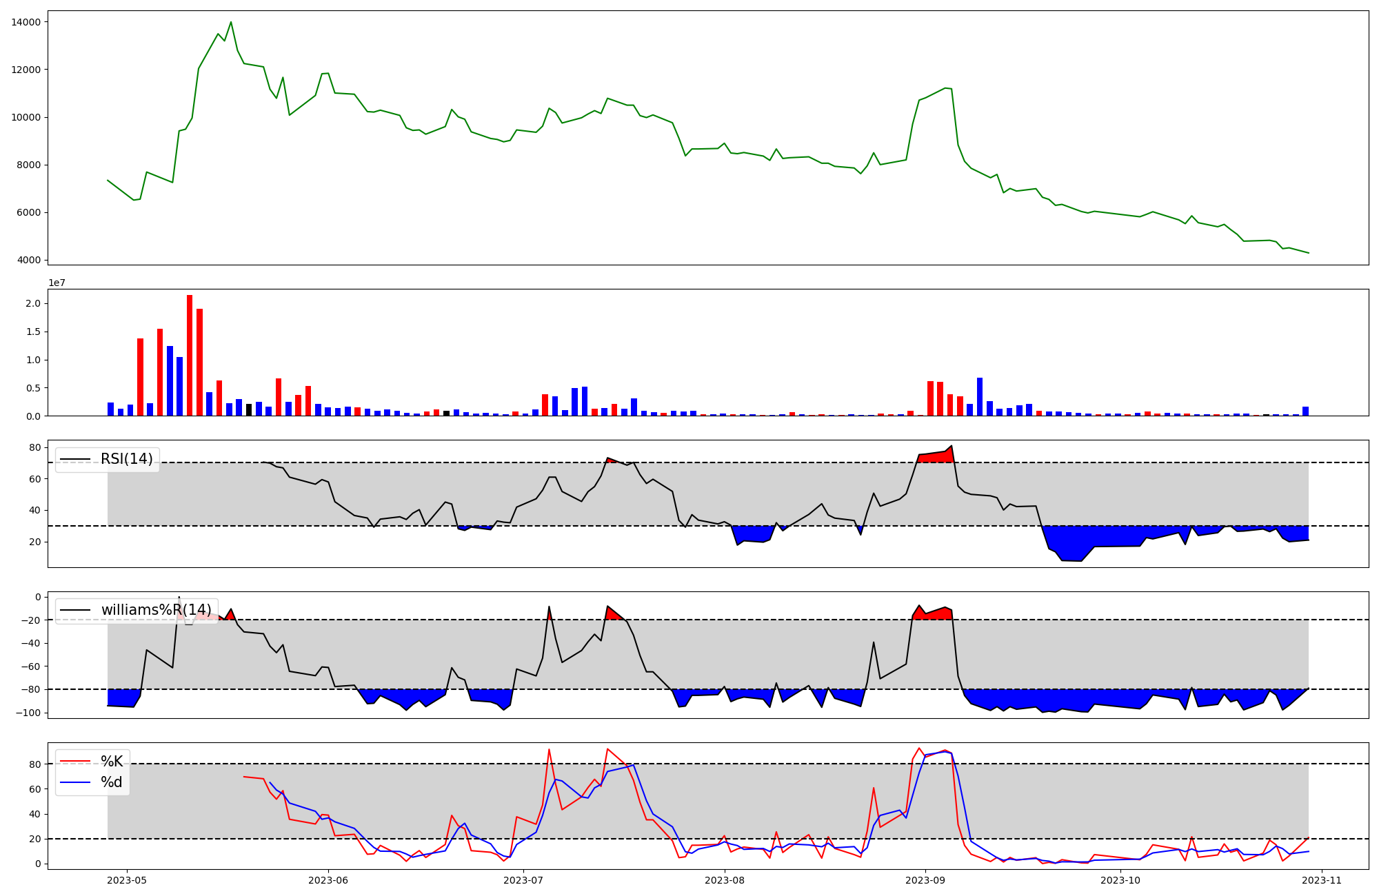Click the blue %d legend line sample
The height and width of the screenshot is (896, 1379).
(x=75, y=782)
